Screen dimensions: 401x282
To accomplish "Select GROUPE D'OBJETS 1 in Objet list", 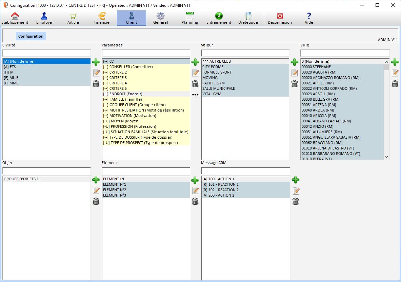I will [21, 179].
